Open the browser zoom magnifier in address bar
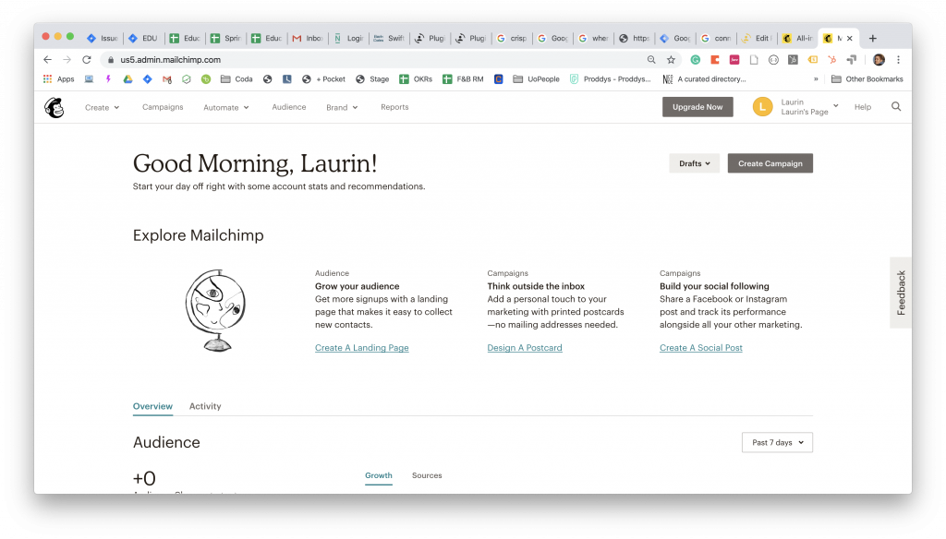The height and width of the screenshot is (539, 946). point(651,60)
